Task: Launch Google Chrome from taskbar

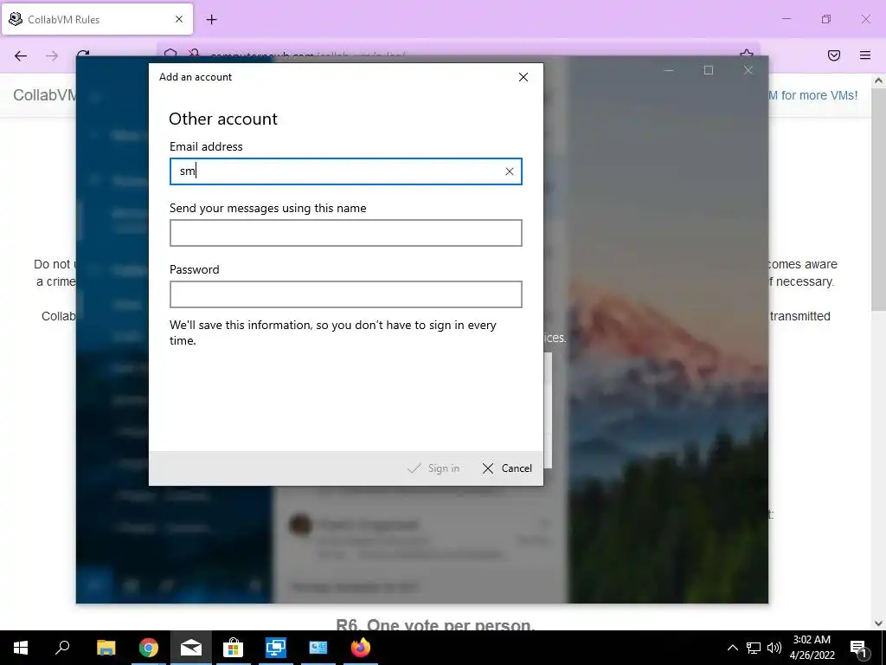Action: click(149, 648)
